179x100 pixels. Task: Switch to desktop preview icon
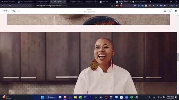pyautogui.click(x=165, y=11)
